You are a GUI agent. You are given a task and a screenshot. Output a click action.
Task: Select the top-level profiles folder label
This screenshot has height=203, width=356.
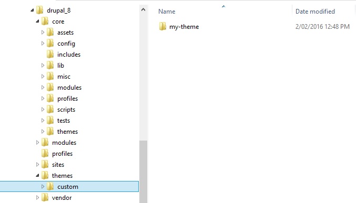(62, 154)
